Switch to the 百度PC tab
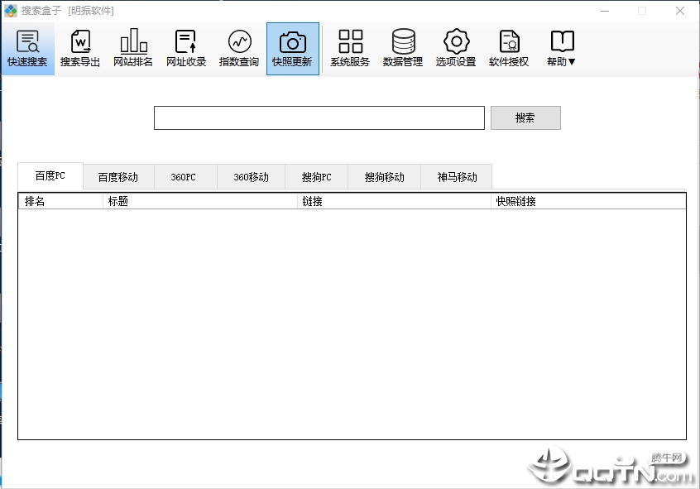Image resolution: width=700 pixels, height=489 pixels. pyautogui.click(x=50, y=176)
